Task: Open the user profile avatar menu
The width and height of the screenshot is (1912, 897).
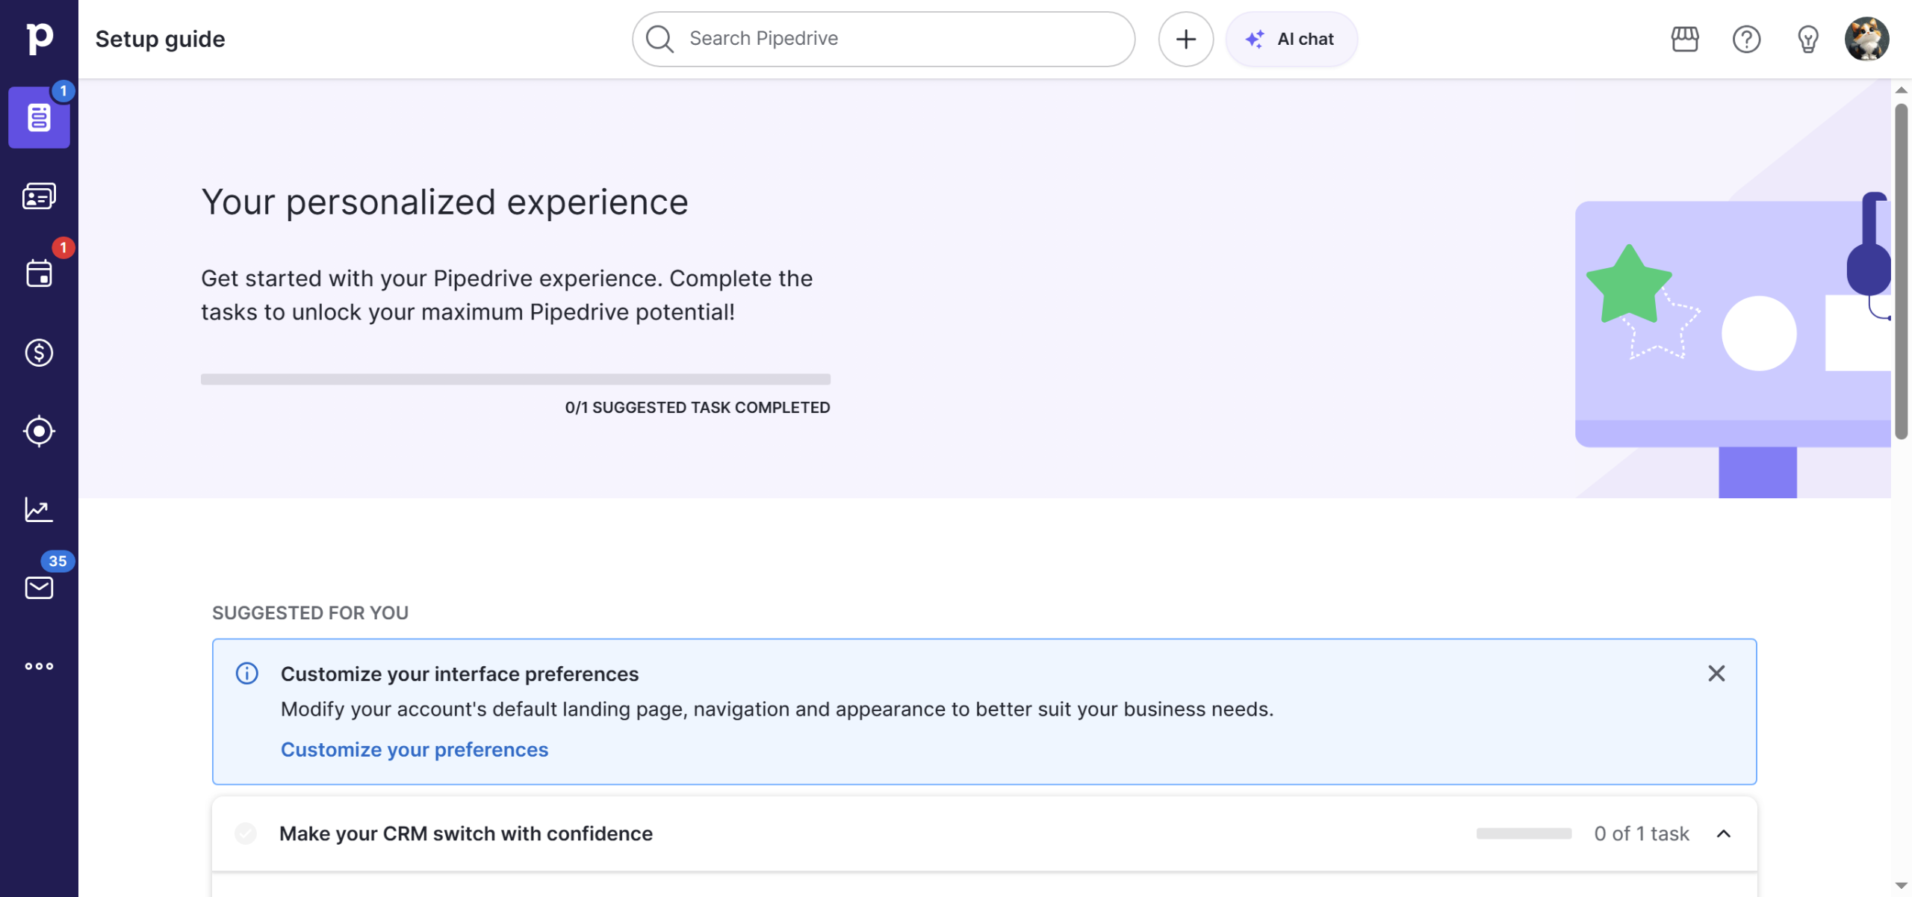Action: (1866, 39)
